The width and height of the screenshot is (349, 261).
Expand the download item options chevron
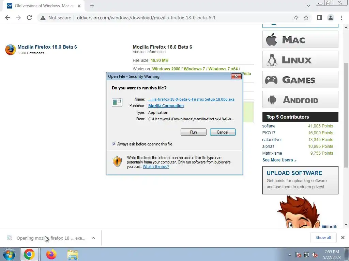[x=93, y=238]
